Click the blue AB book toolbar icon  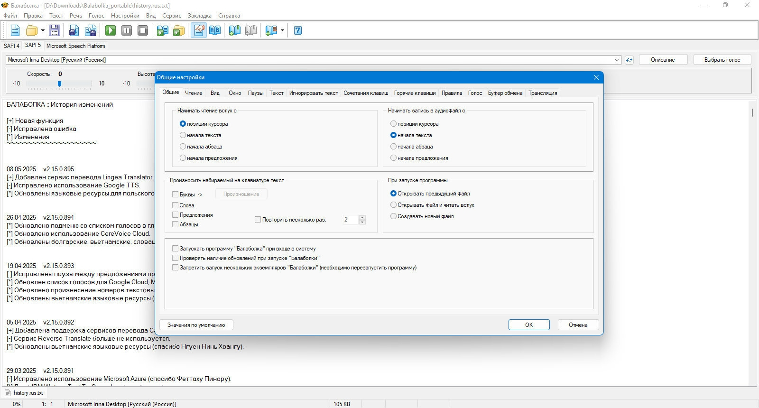215,31
